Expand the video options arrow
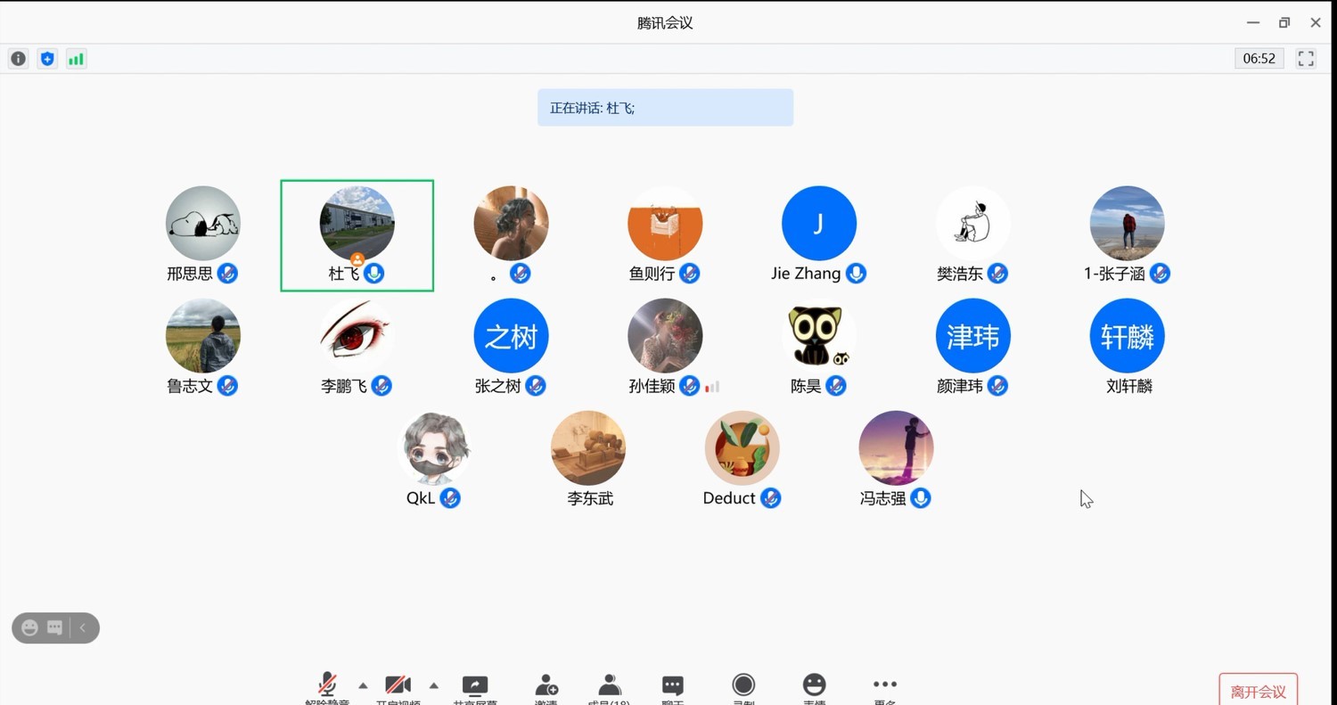This screenshot has height=705, width=1337. 434,685
